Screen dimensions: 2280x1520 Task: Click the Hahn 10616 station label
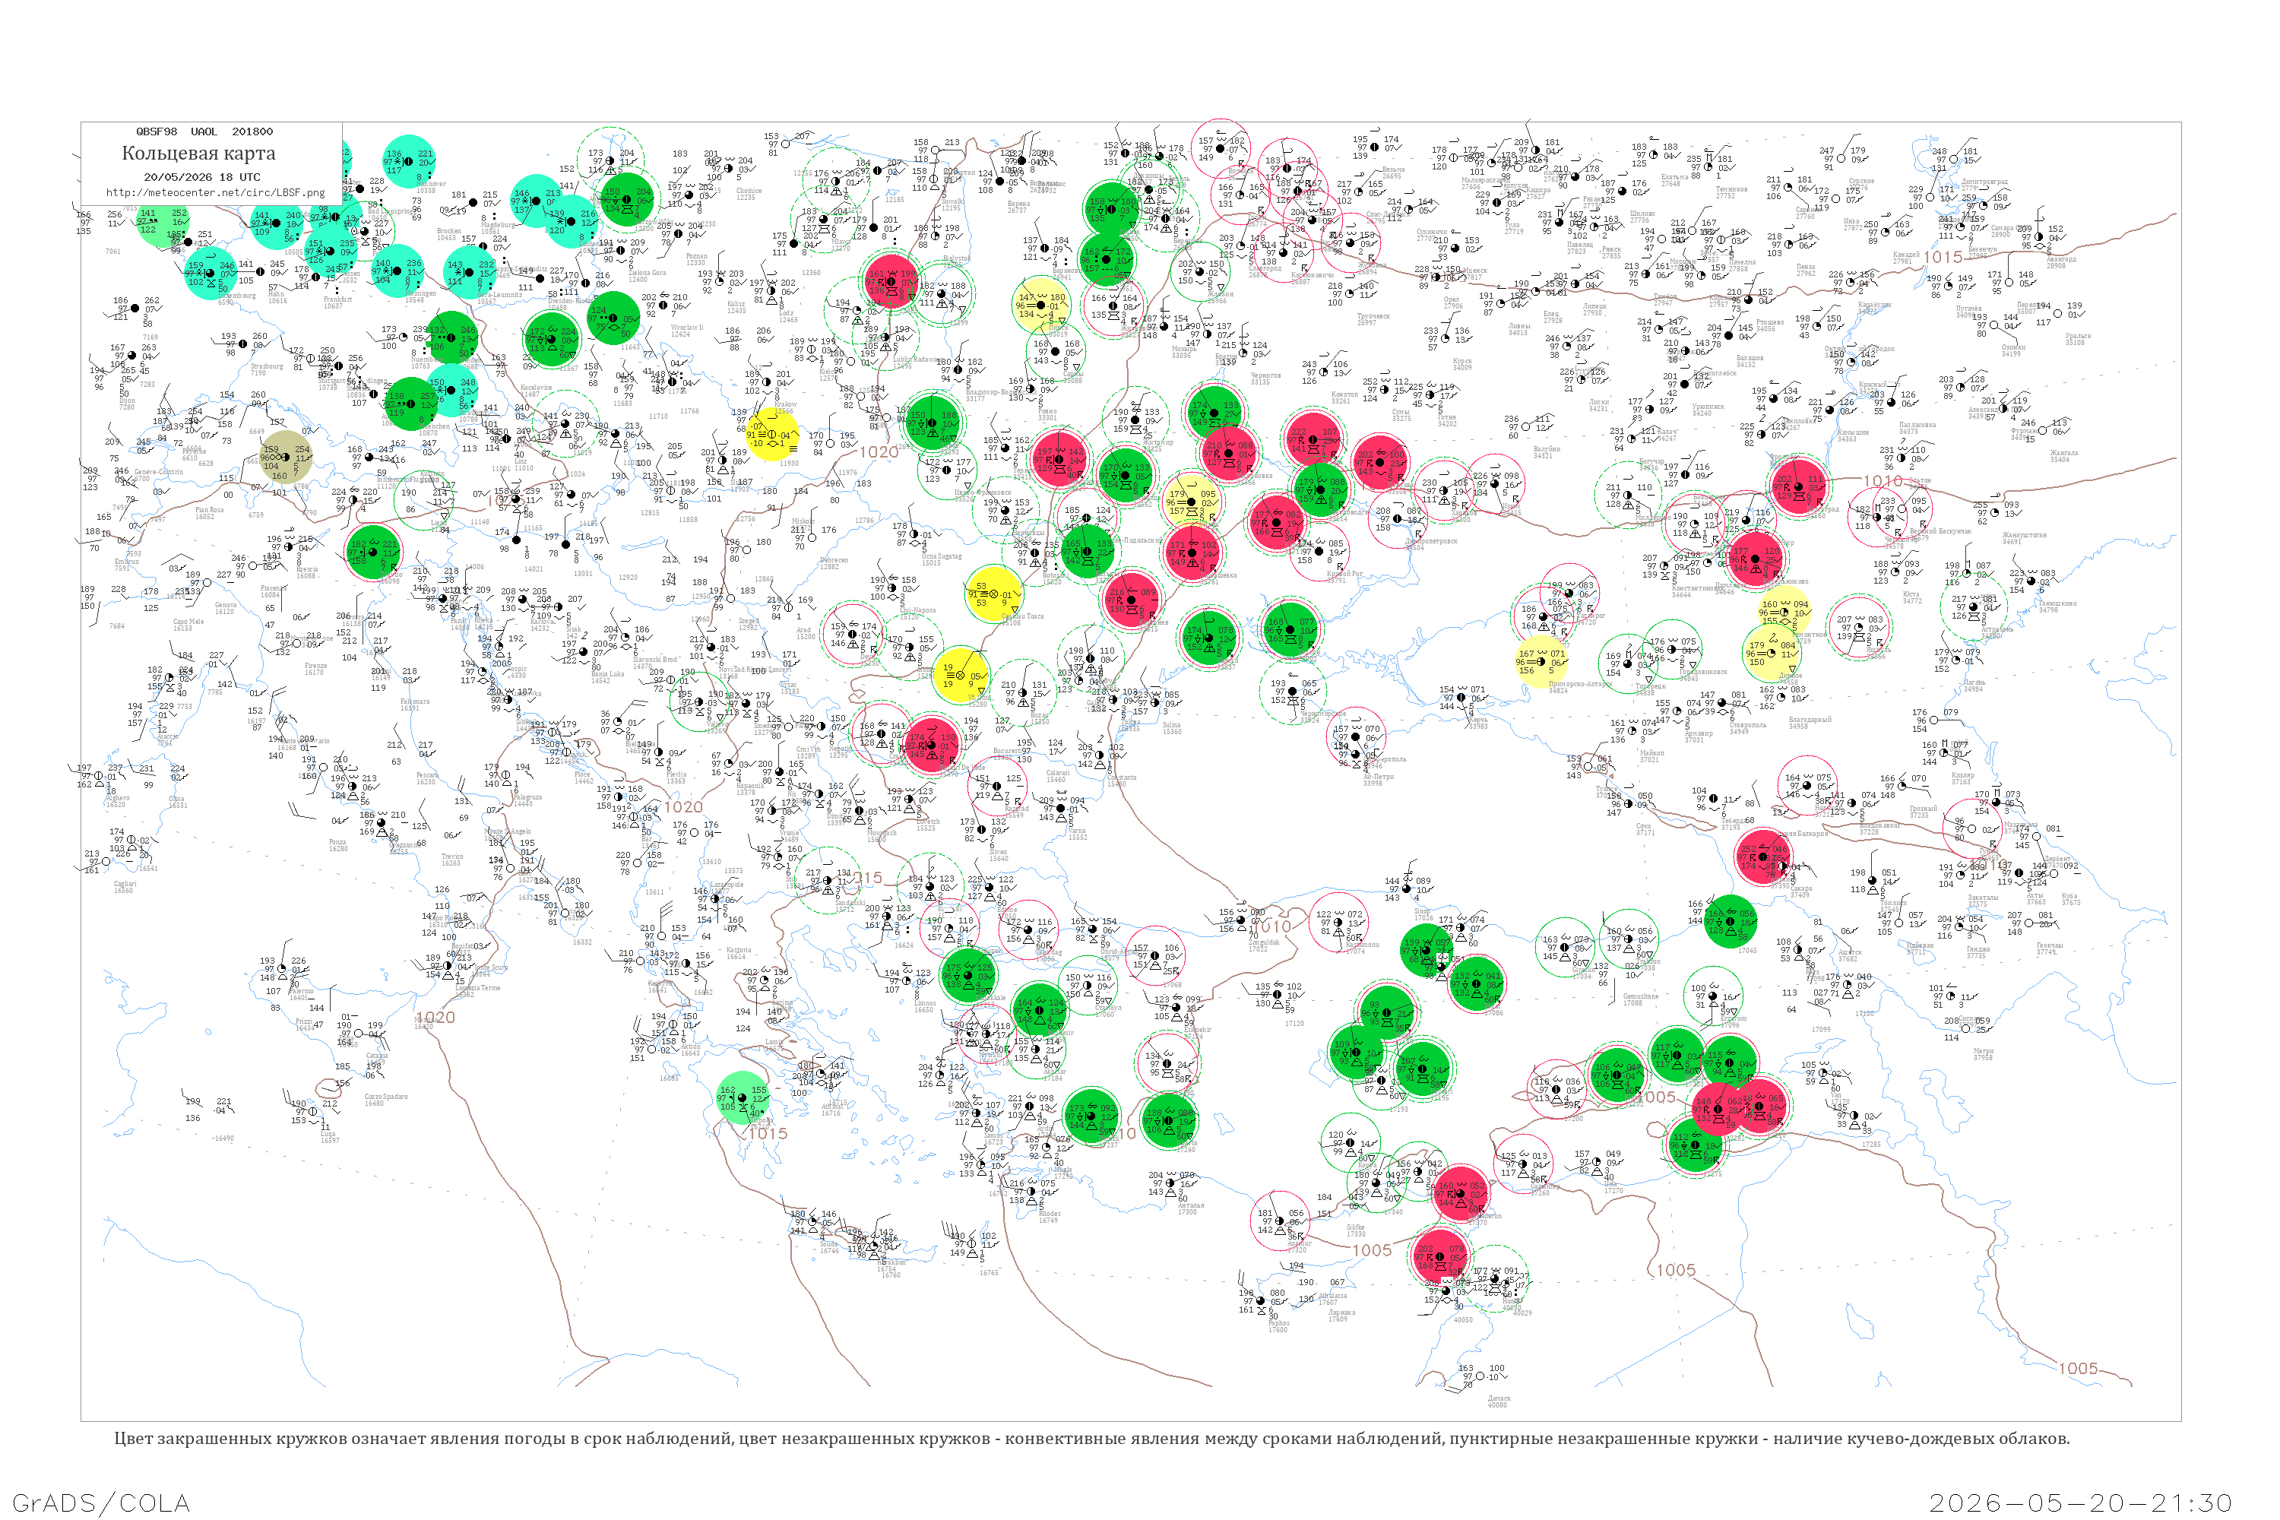[277, 298]
